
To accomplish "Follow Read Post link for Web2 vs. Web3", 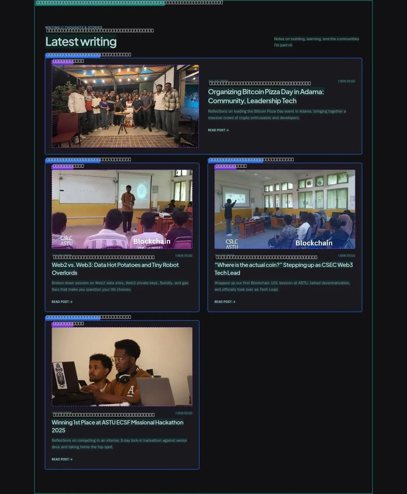I will point(62,302).
